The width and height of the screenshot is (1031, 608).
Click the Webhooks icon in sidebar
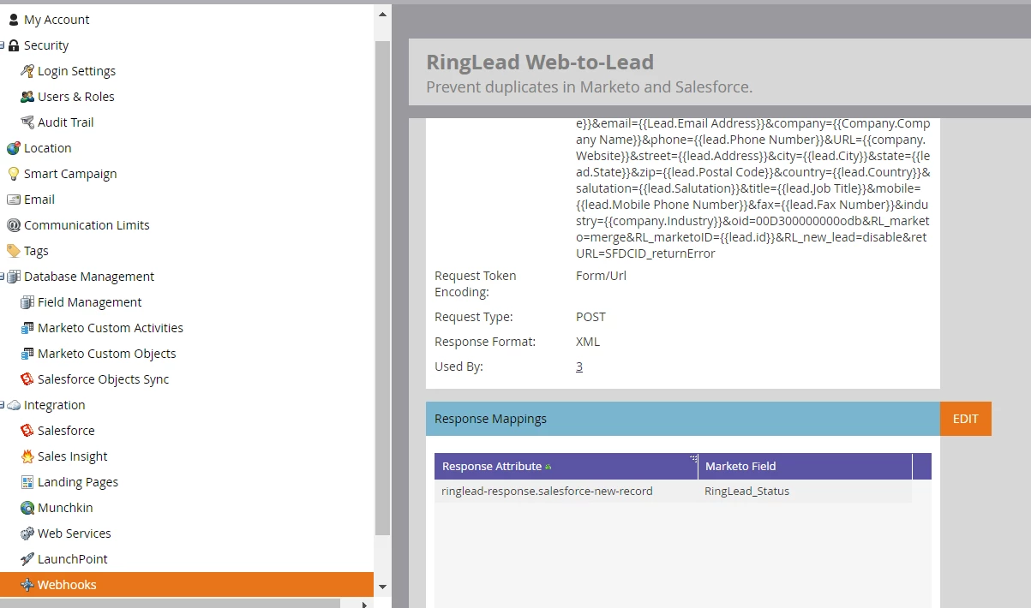(27, 585)
